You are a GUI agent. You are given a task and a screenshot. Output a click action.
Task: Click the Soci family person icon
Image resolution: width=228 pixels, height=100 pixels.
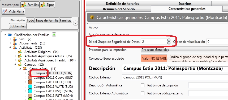(x=15, y=39)
